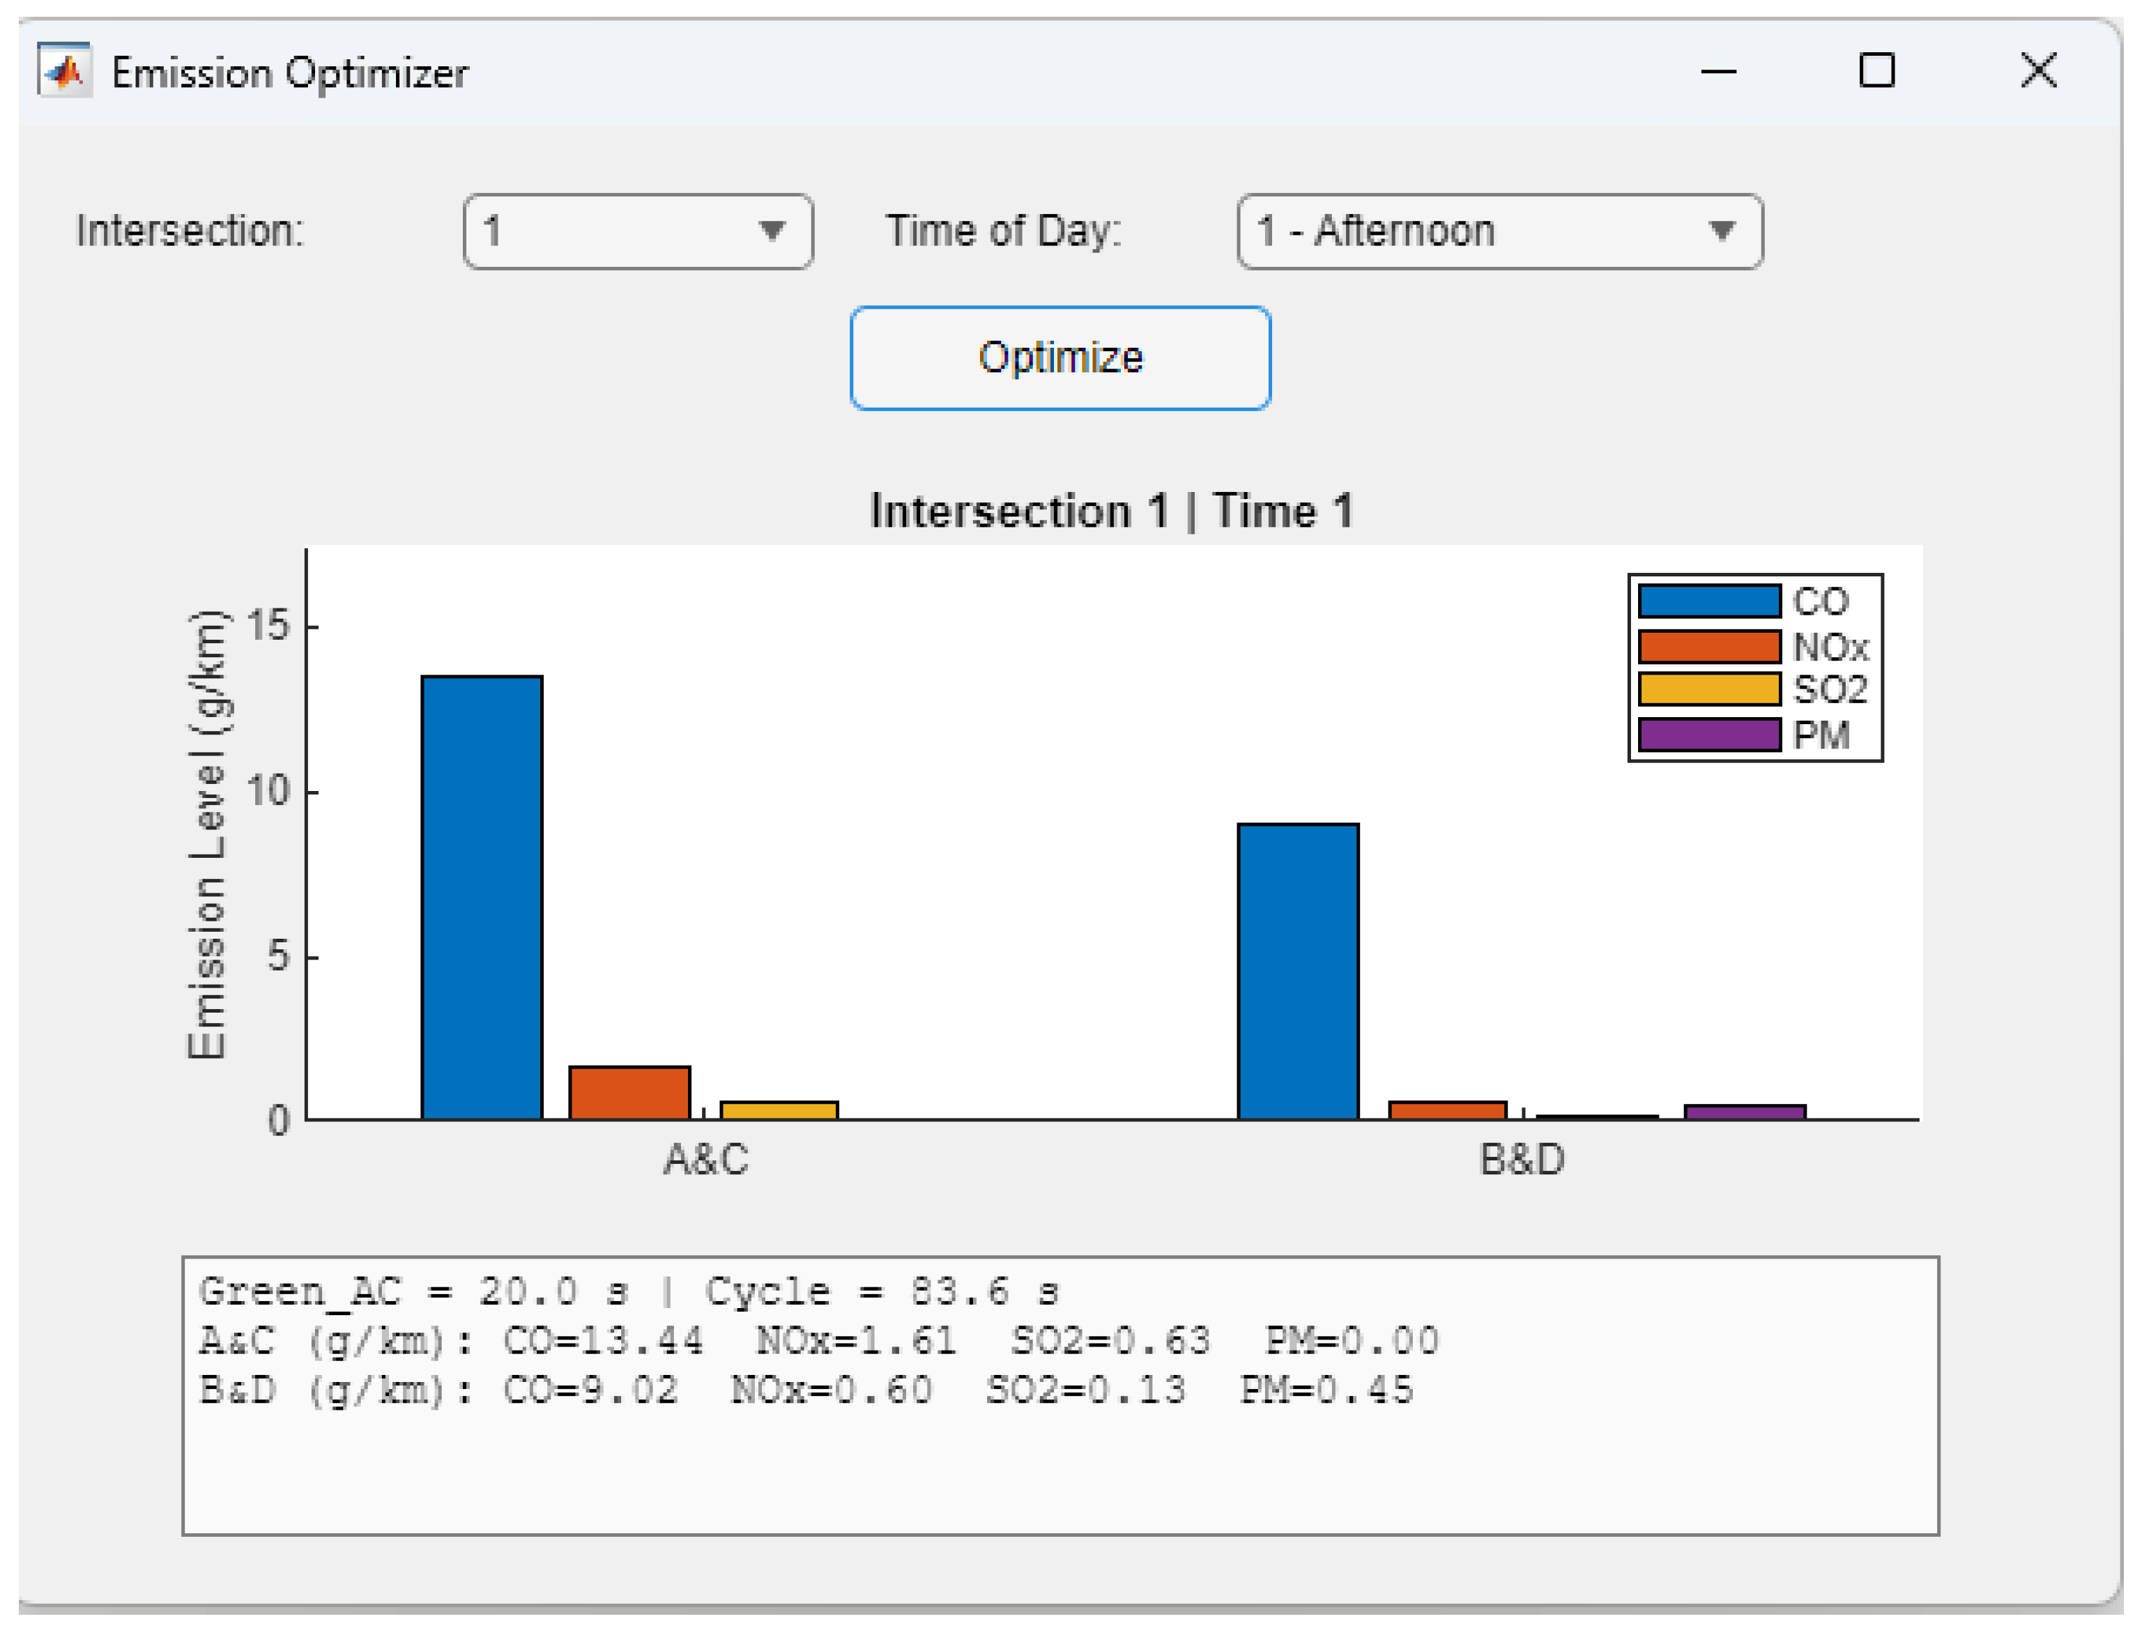Click the purple PM legend swatch
The image size is (2135, 1628).
(x=1708, y=735)
